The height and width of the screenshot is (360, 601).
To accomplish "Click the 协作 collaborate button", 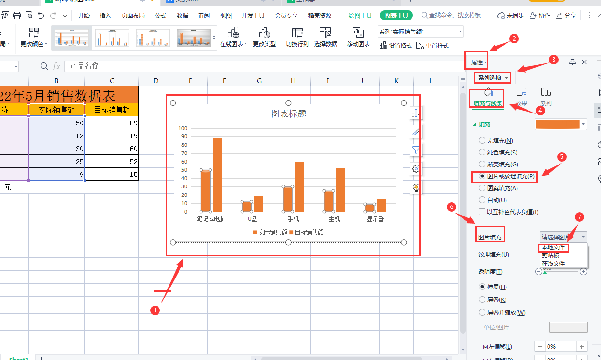I will (540, 16).
